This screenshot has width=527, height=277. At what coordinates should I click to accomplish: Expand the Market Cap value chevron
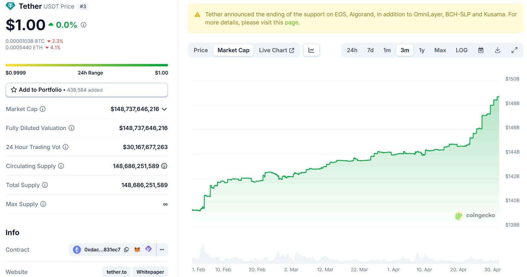click(x=164, y=109)
